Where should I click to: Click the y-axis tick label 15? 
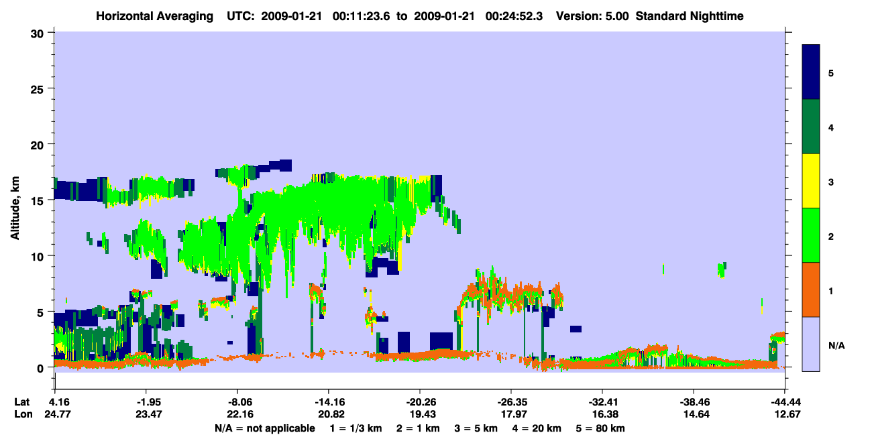point(39,200)
